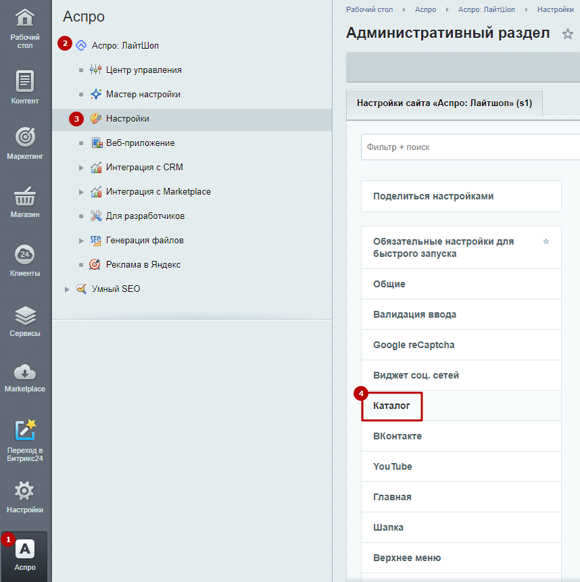The height and width of the screenshot is (582, 580).
Task: Open the Каталог settings section
Action: tap(461, 406)
